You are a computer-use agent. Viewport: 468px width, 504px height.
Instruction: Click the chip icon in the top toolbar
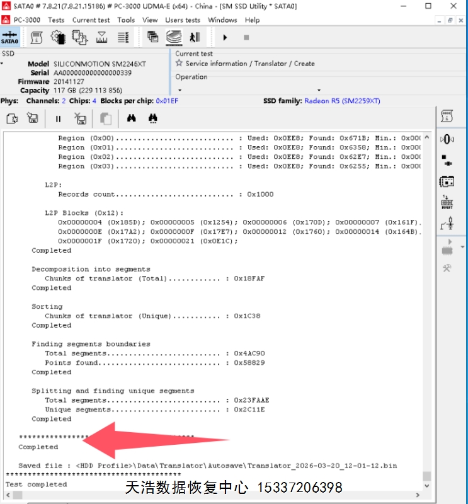59,38
